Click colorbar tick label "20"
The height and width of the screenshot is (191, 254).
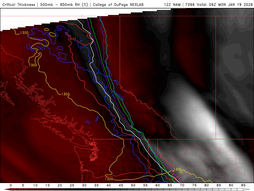60,185
